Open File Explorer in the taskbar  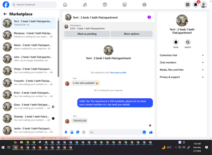click(21, 142)
